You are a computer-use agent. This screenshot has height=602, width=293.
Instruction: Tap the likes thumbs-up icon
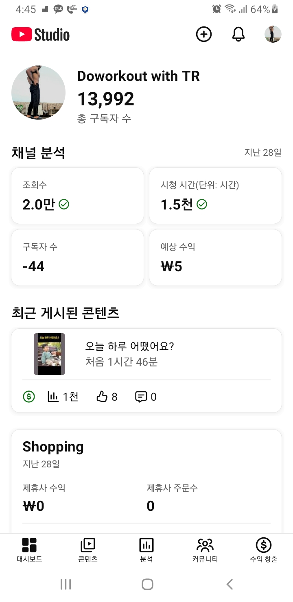[102, 397]
